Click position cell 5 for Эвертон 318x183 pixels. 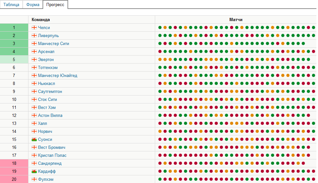[14, 59]
